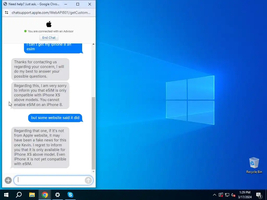Click message about eSIM on iPhone 8
The image size is (267, 200).
coord(40,95)
